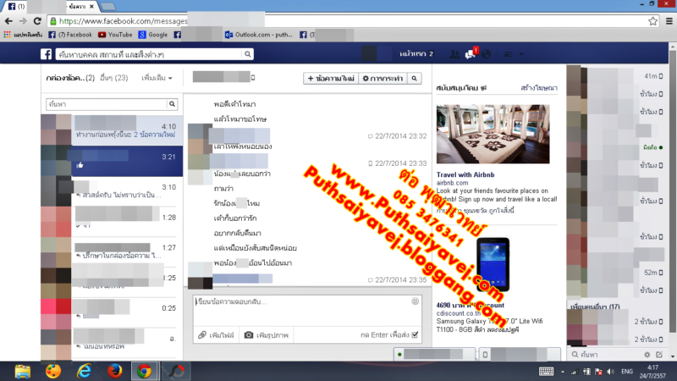
Task: Open the conversation timed 1:27
Action: 112,251
